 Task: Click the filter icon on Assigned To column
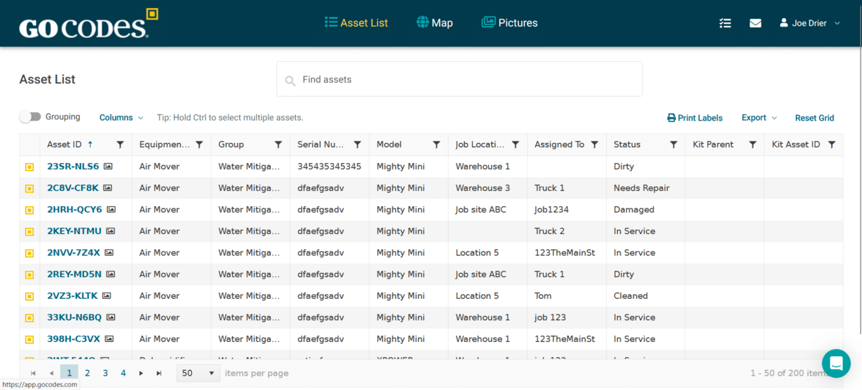(x=594, y=144)
